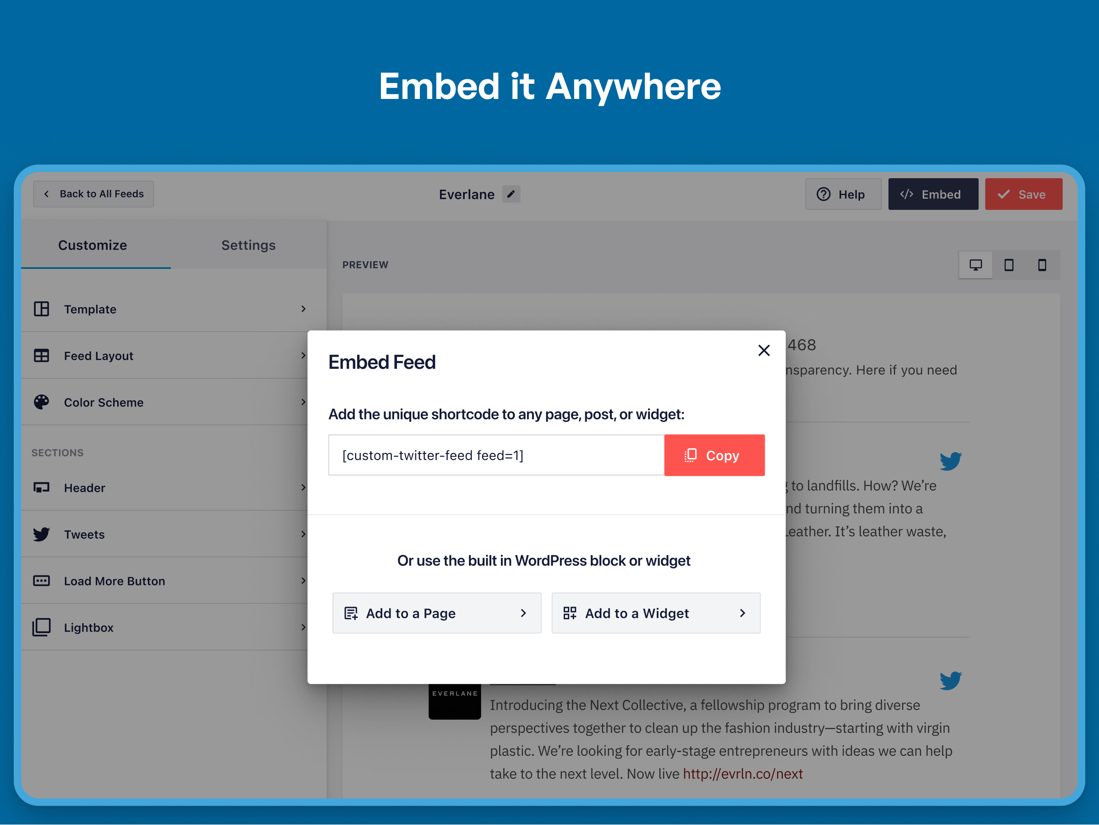Expand the Header section settings
Screen dimensions: 1099x825
(x=170, y=486)
